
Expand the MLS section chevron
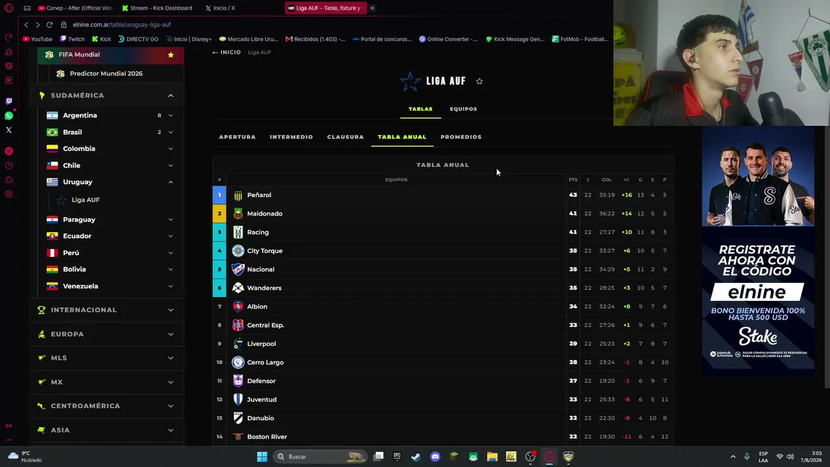(171, 358)
